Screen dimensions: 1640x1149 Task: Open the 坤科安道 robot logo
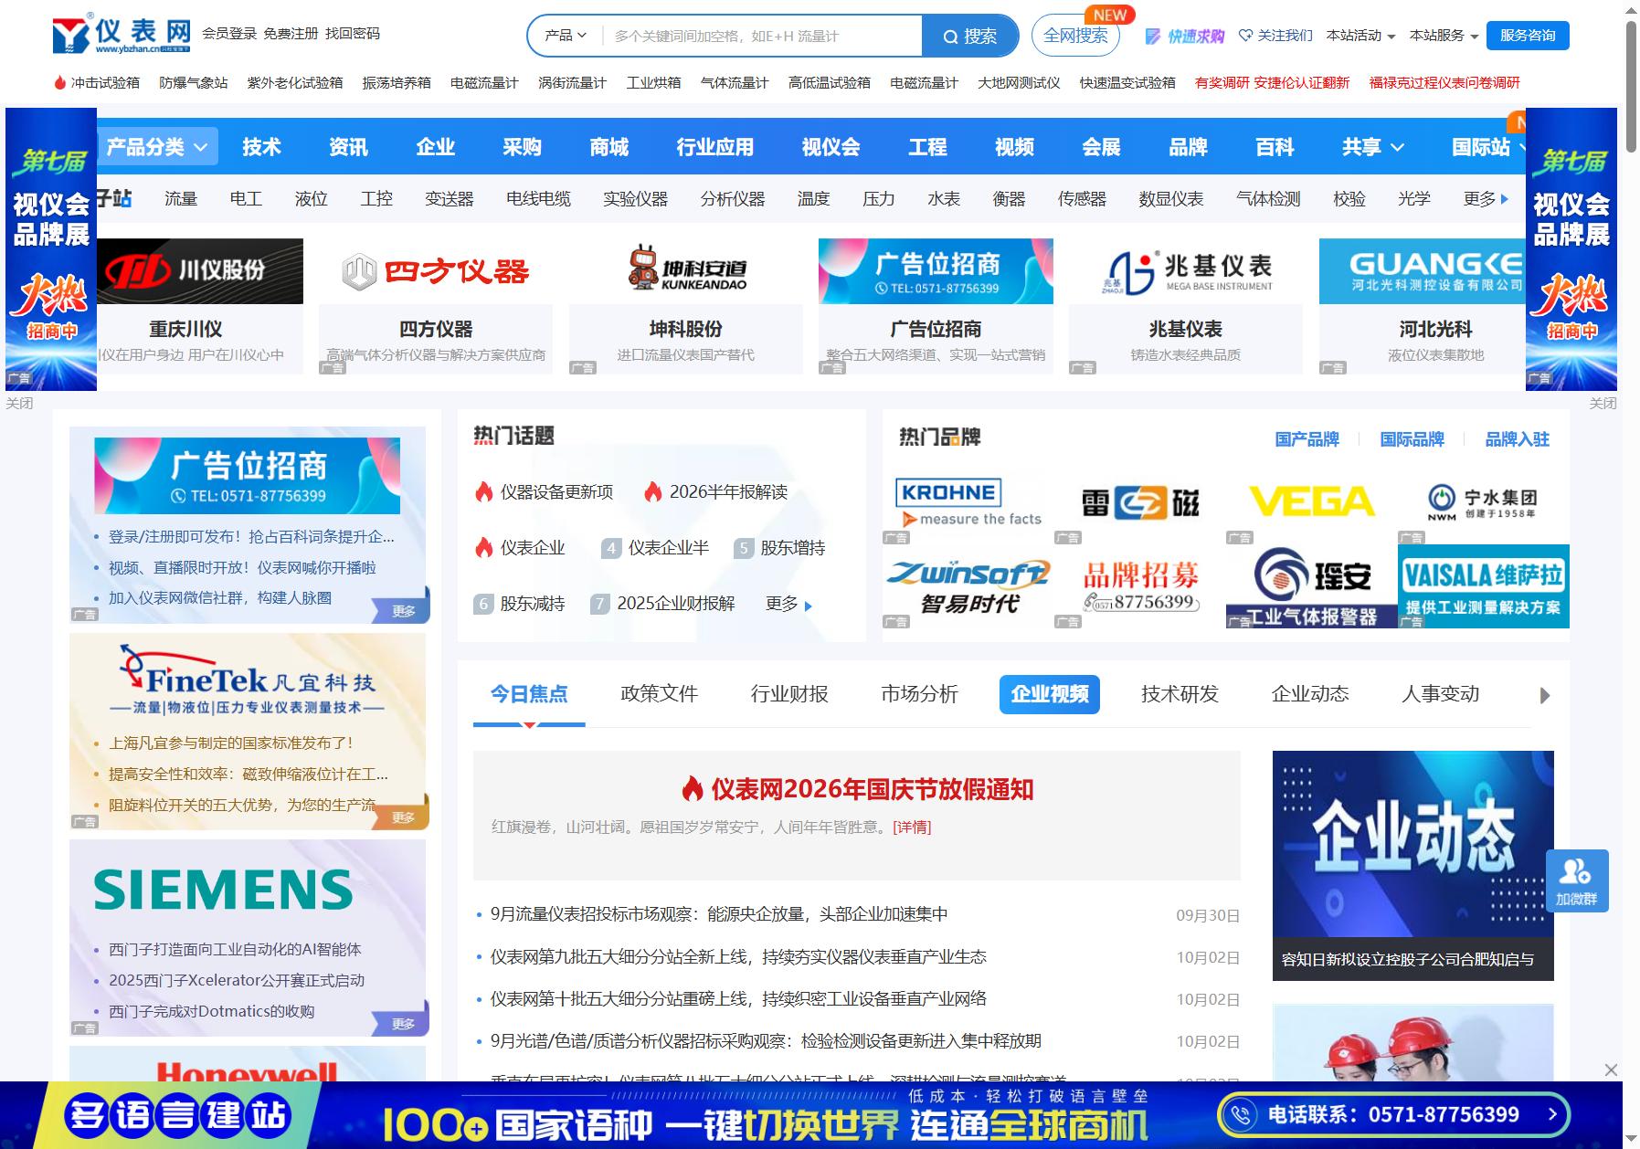point(686,270)
